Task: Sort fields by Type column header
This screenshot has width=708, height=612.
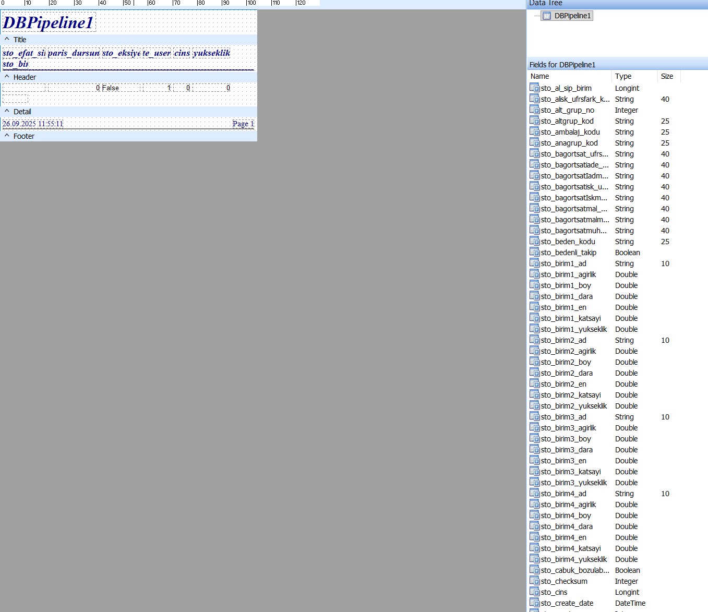Action: pyautogui.click(x=633, y=76)
